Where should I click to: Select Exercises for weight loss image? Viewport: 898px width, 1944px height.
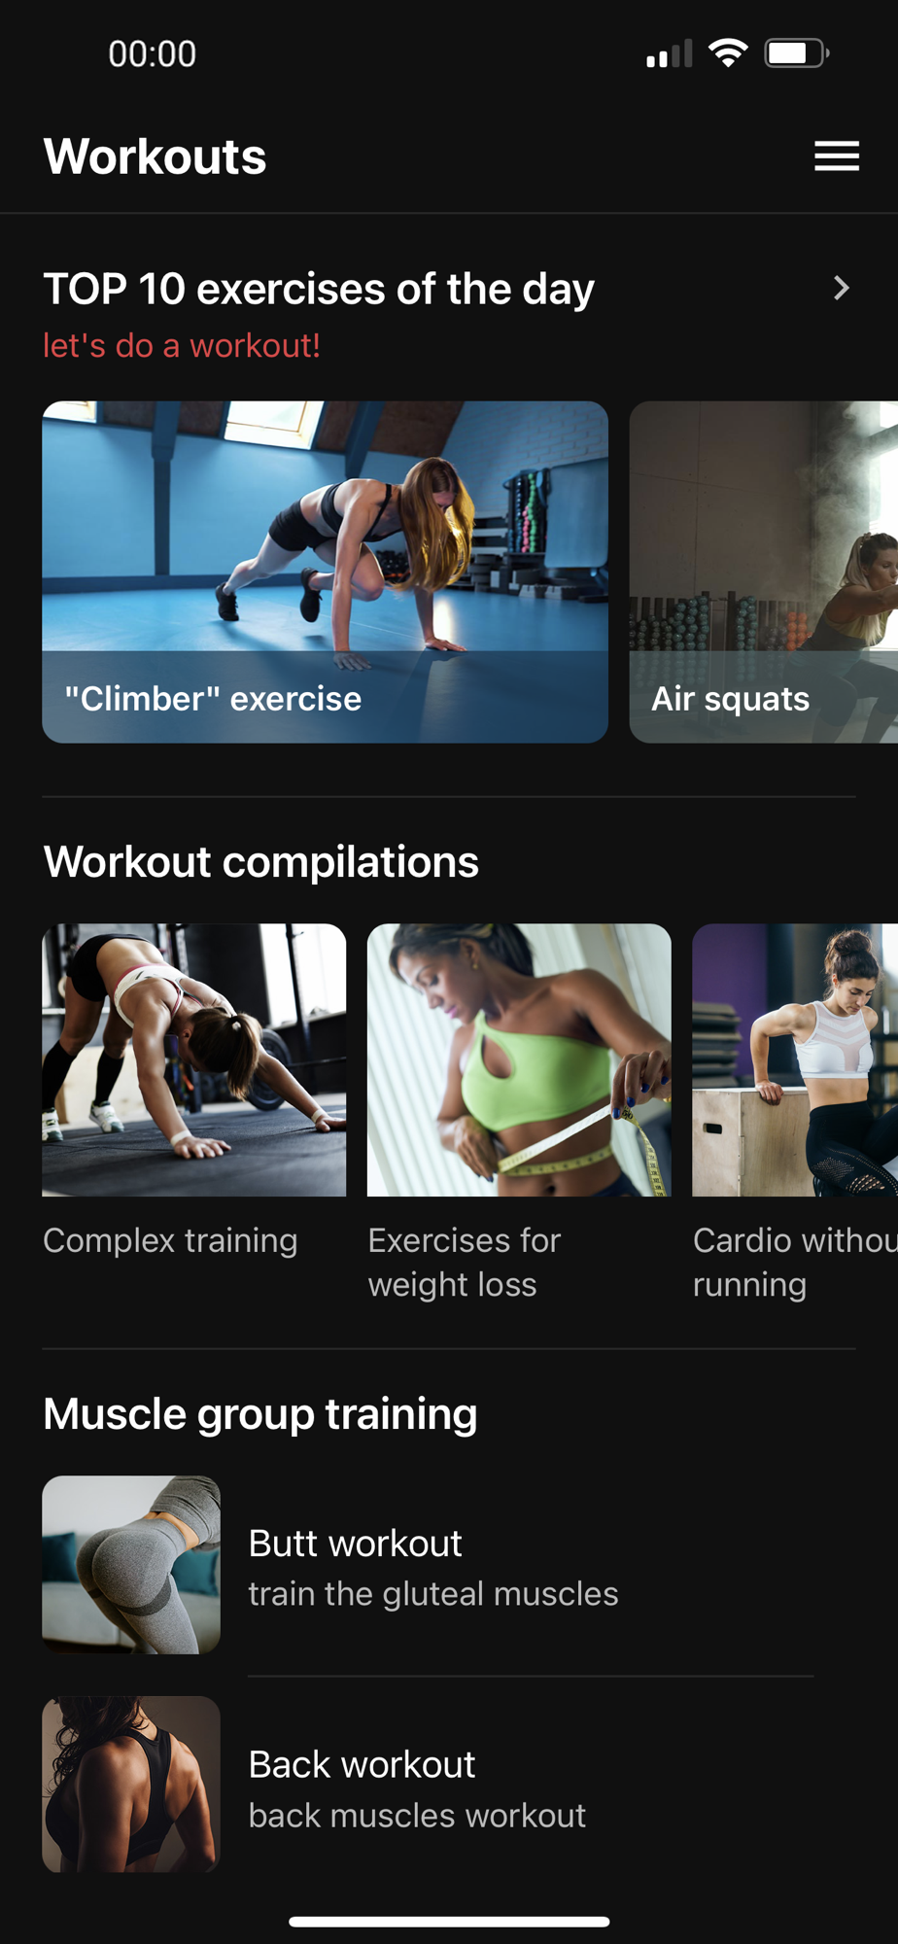519,1059
